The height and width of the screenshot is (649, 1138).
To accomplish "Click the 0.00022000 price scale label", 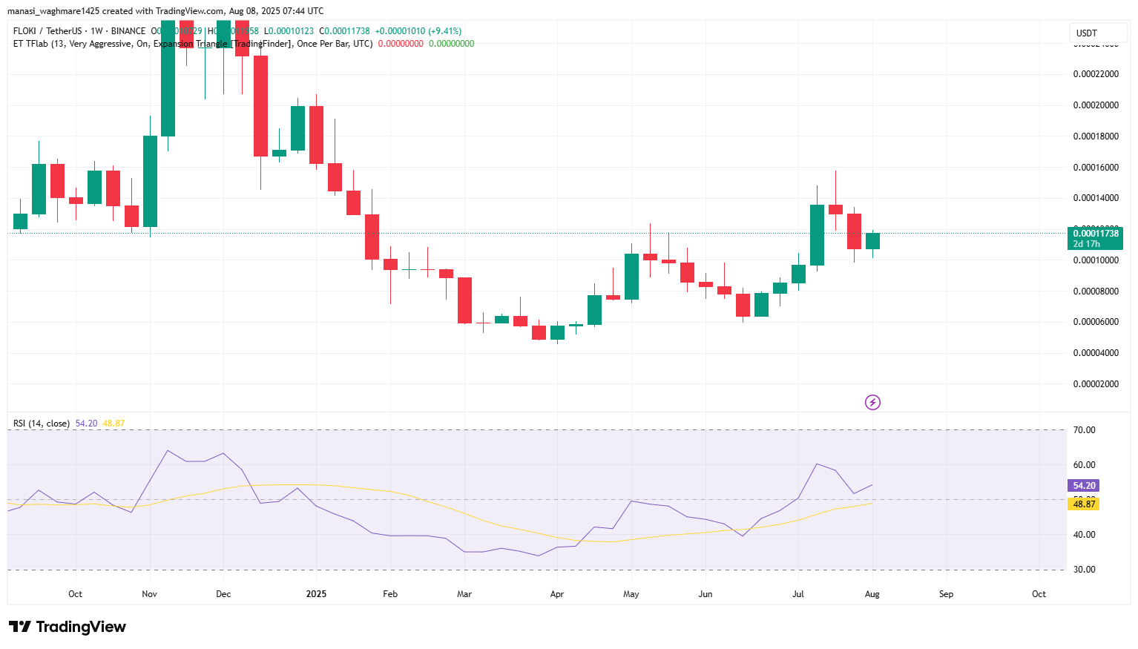I will tap(1096, 74).
